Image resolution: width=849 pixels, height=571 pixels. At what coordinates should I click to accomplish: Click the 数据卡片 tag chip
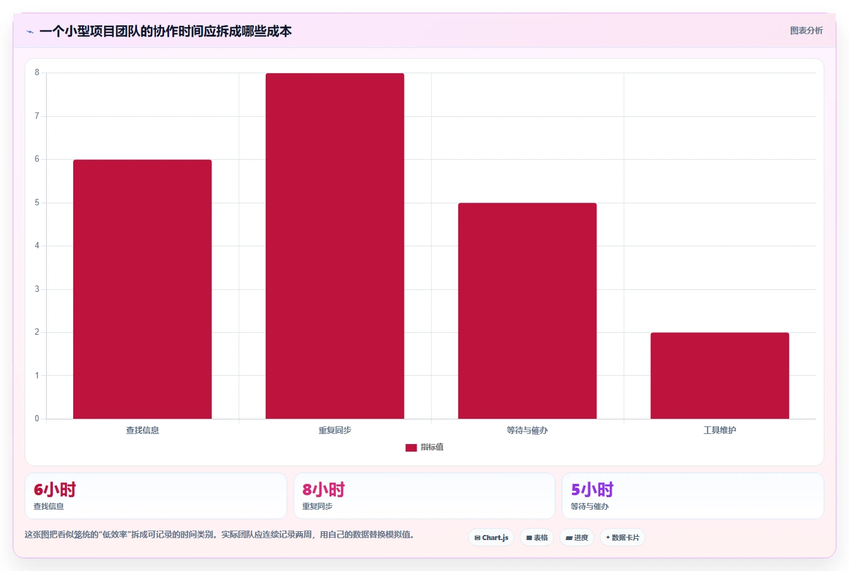(x=622, y=538)
